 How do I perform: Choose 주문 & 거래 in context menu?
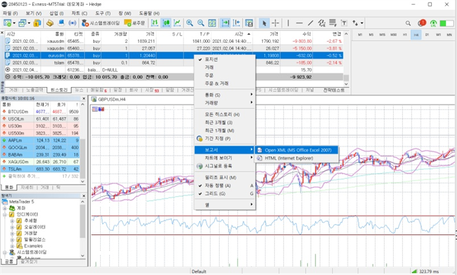[x=225, y=83]
